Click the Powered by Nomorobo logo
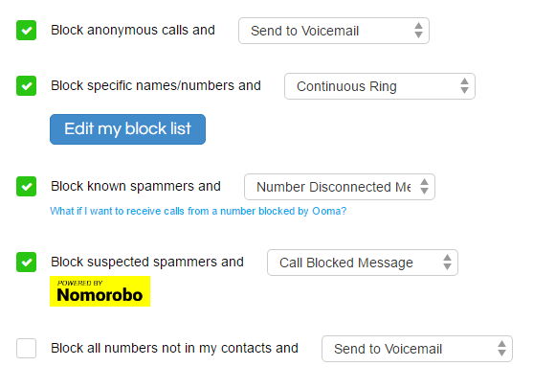 tap(100, 291)
